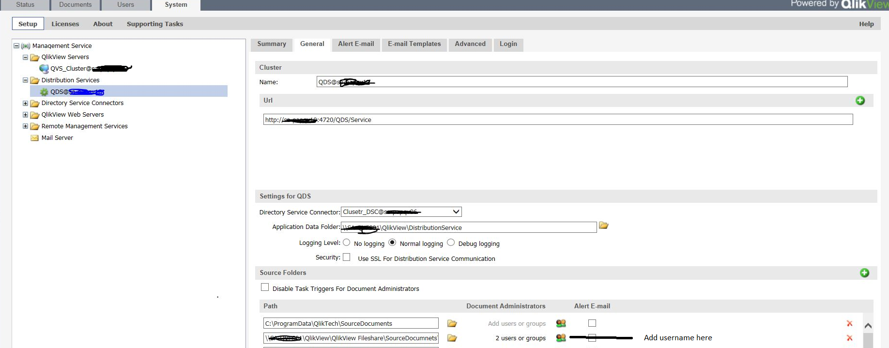Click the Distribution Services folder icon

coord(34,80)
